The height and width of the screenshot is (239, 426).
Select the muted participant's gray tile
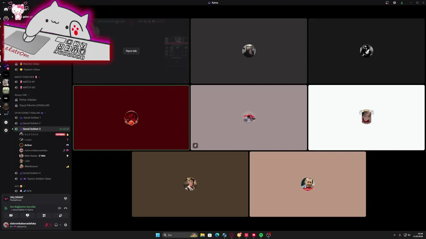click(249, 118)
